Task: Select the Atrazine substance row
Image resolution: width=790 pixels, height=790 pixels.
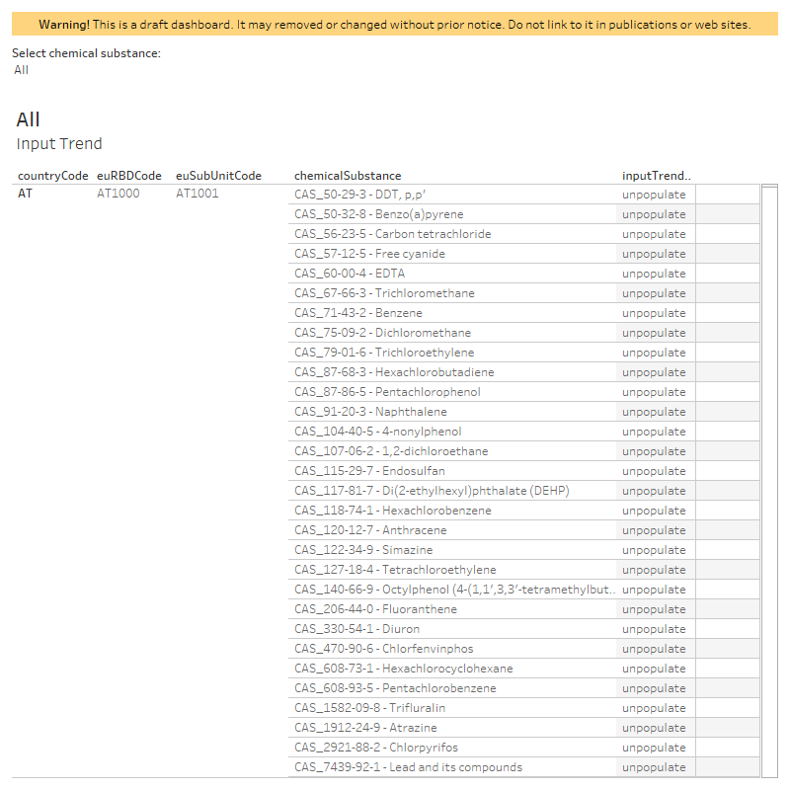Action: point(524,728)
